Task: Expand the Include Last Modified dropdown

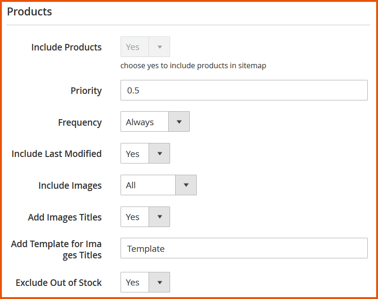Action: (145, 153)
